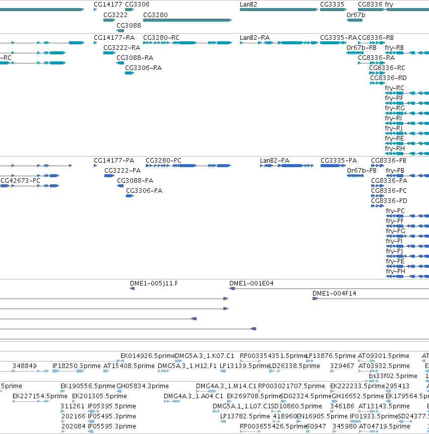
Task: Click EST AT15408.5prime label
Action: click(129, 366)
